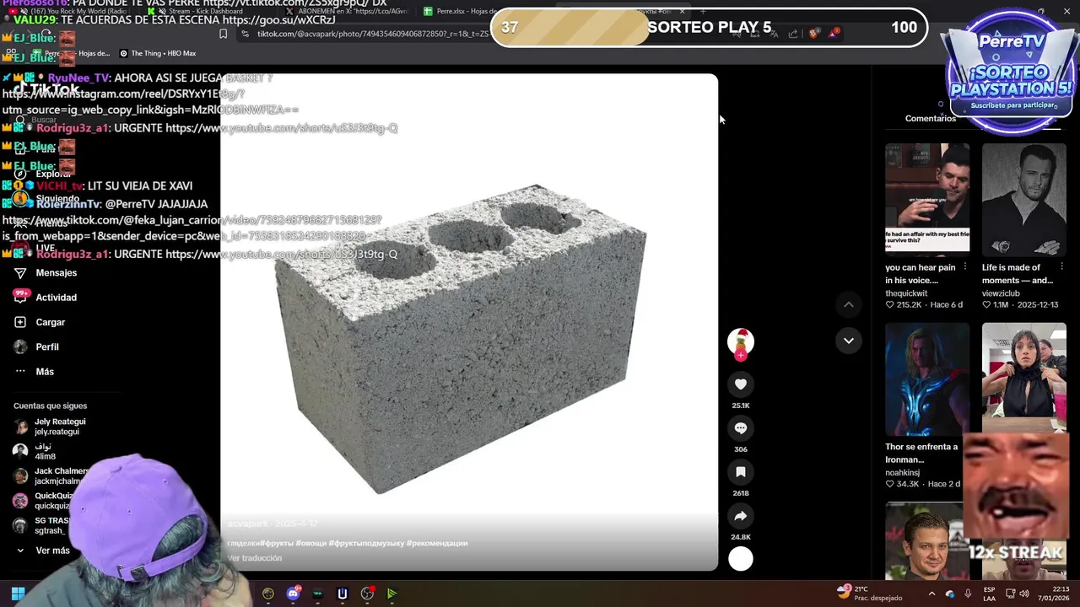Save the post with the bookmark icon
The height and width of the screenshot is (607, 1080).
click(x=740, y=472)
